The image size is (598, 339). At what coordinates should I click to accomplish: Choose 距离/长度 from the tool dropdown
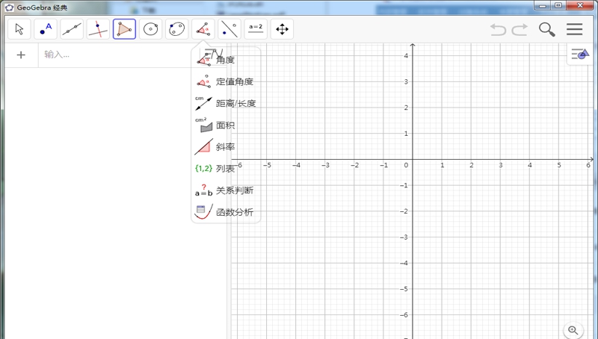coord(226,103)
